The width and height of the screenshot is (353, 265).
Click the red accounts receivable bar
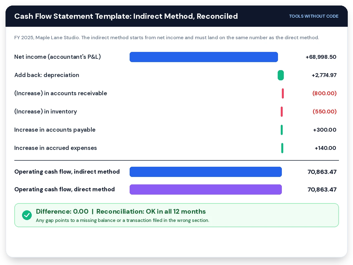pos(283,93)
